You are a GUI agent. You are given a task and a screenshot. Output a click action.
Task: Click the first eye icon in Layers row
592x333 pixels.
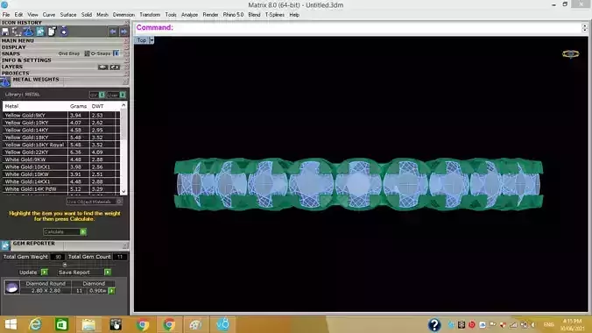pyautogui.click(x=102, y=67)
